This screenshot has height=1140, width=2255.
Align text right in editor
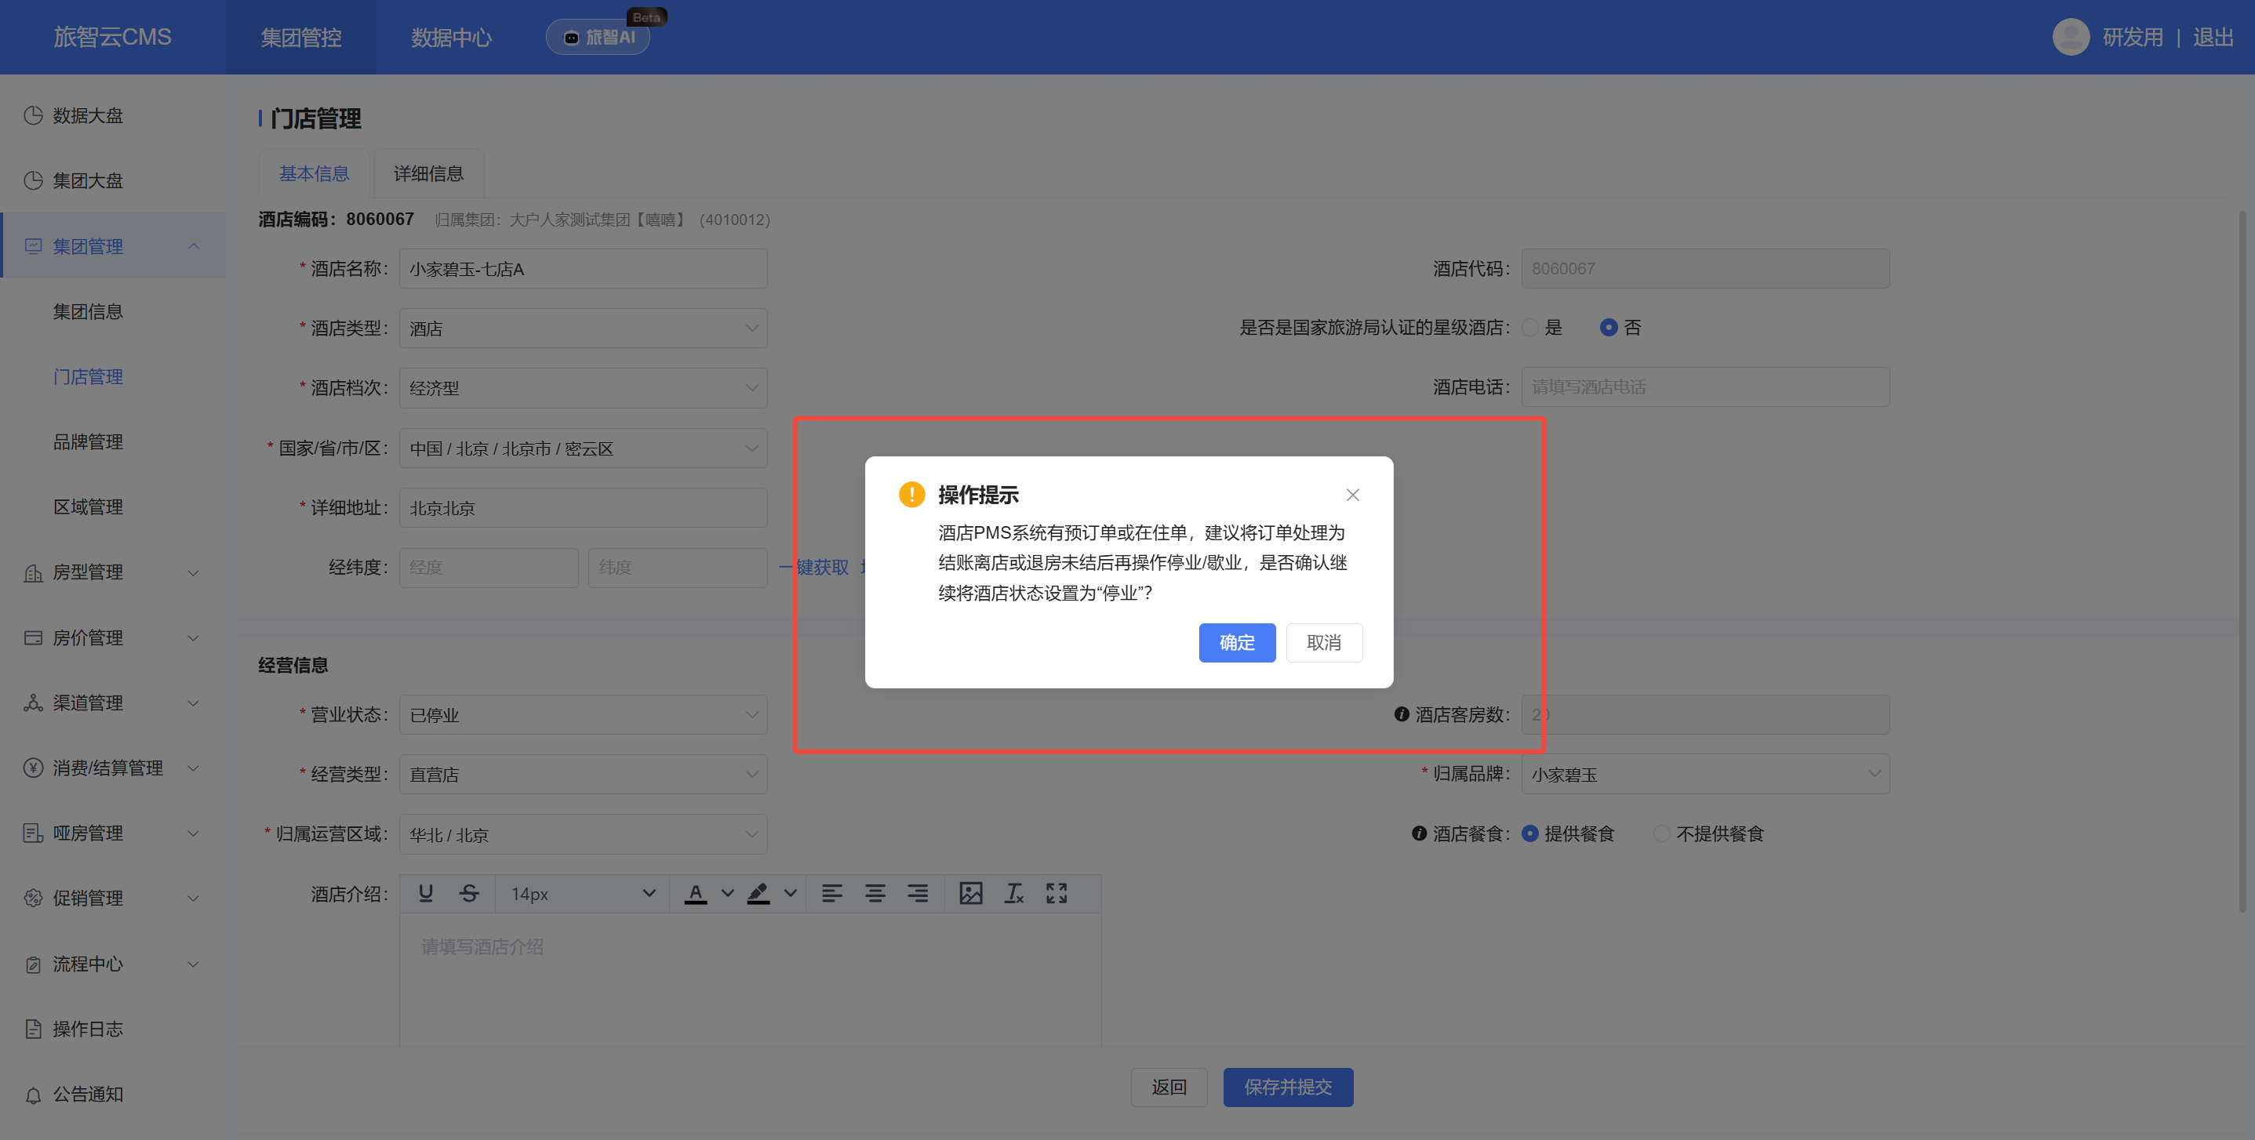(x=918, y=893)
